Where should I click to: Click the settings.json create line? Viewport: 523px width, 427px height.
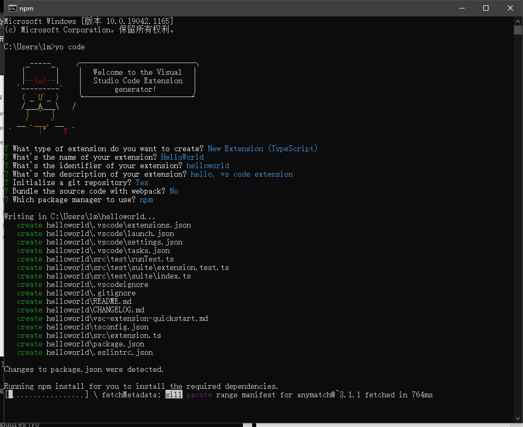pyautogui.click(x=100, y=242)
